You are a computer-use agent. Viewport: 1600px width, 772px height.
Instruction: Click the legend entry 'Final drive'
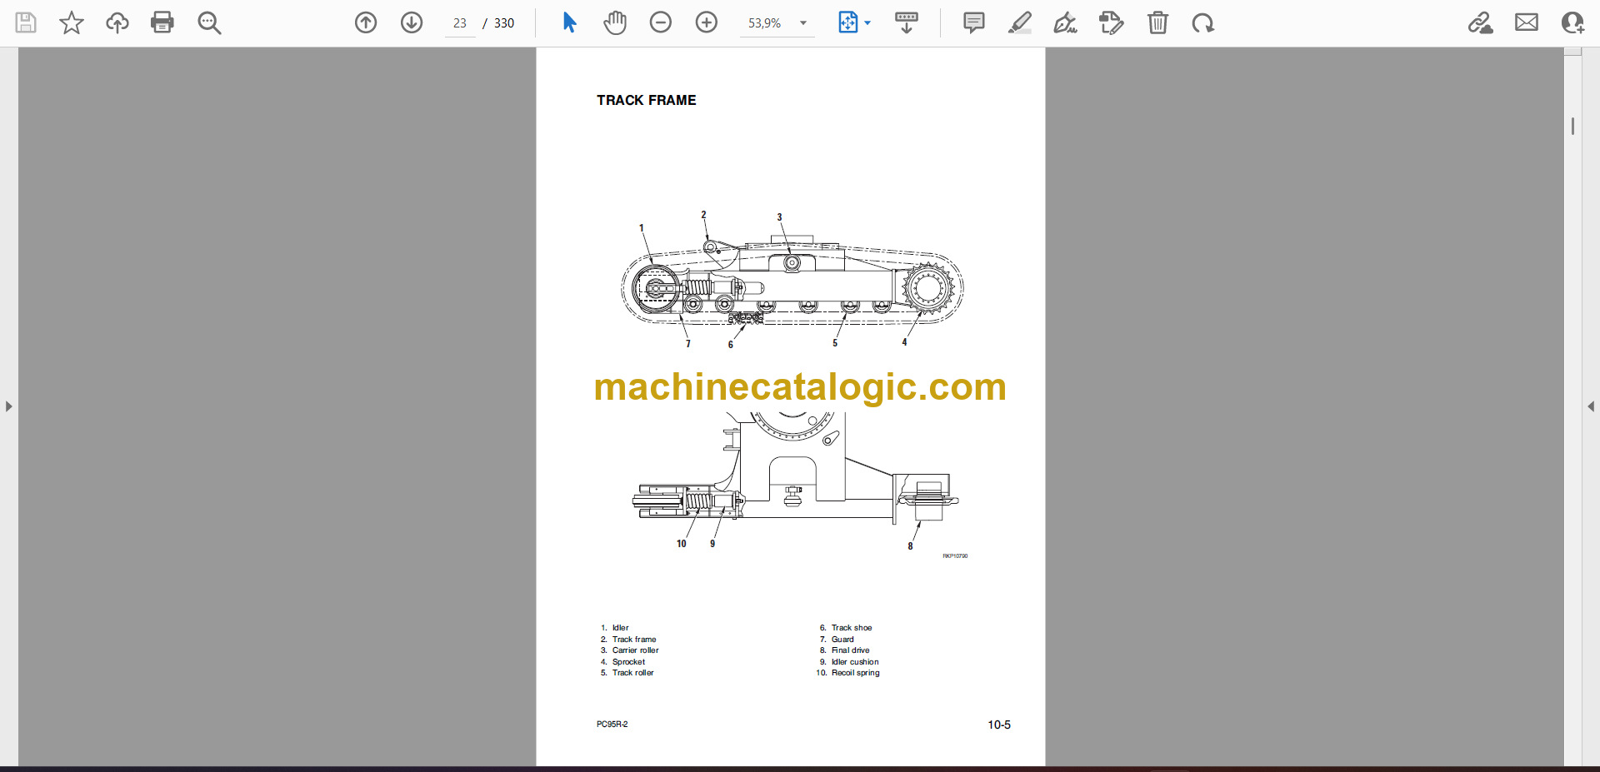pos(850,650)
